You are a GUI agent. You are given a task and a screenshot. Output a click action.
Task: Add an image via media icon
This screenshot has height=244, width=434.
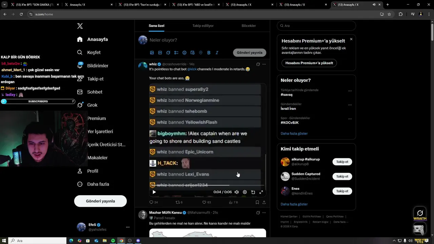click(x=152, y=53)
